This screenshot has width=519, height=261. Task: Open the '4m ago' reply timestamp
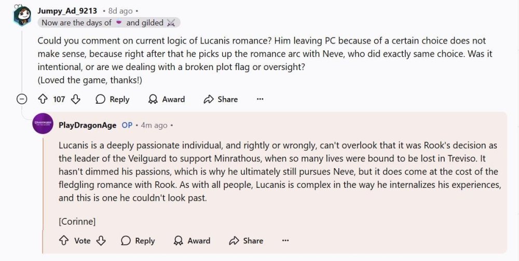pos(154,125)
